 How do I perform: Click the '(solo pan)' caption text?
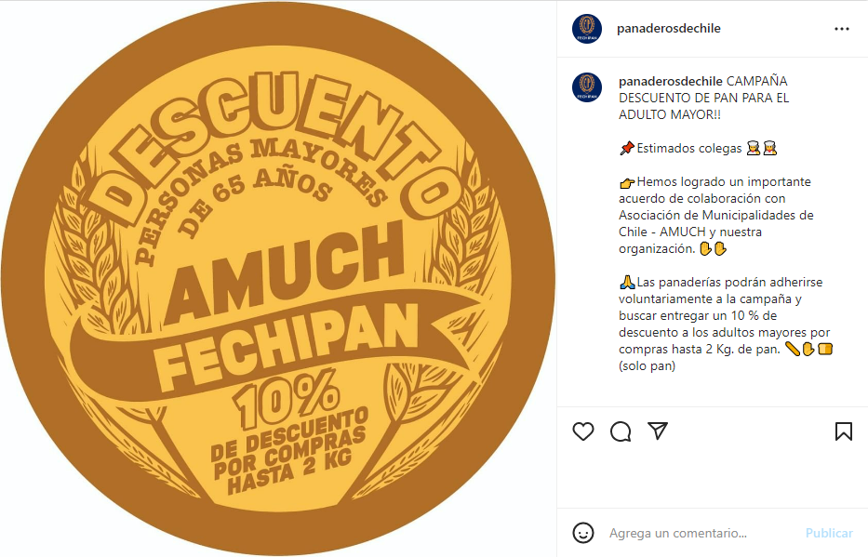[648, 365]
